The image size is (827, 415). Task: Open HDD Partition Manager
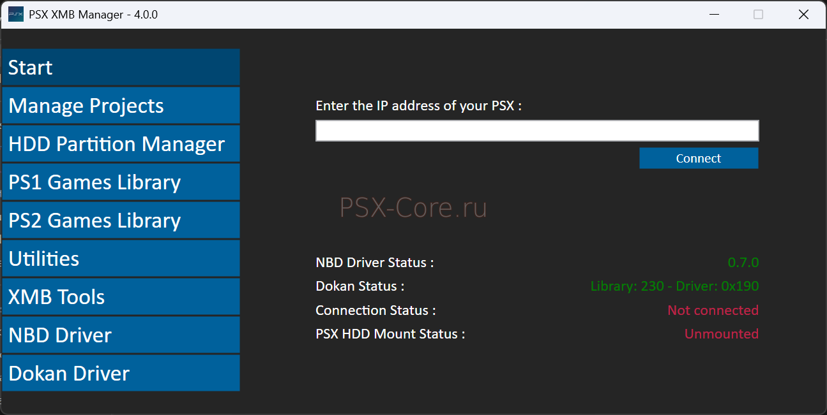click(x=121, y=143)
